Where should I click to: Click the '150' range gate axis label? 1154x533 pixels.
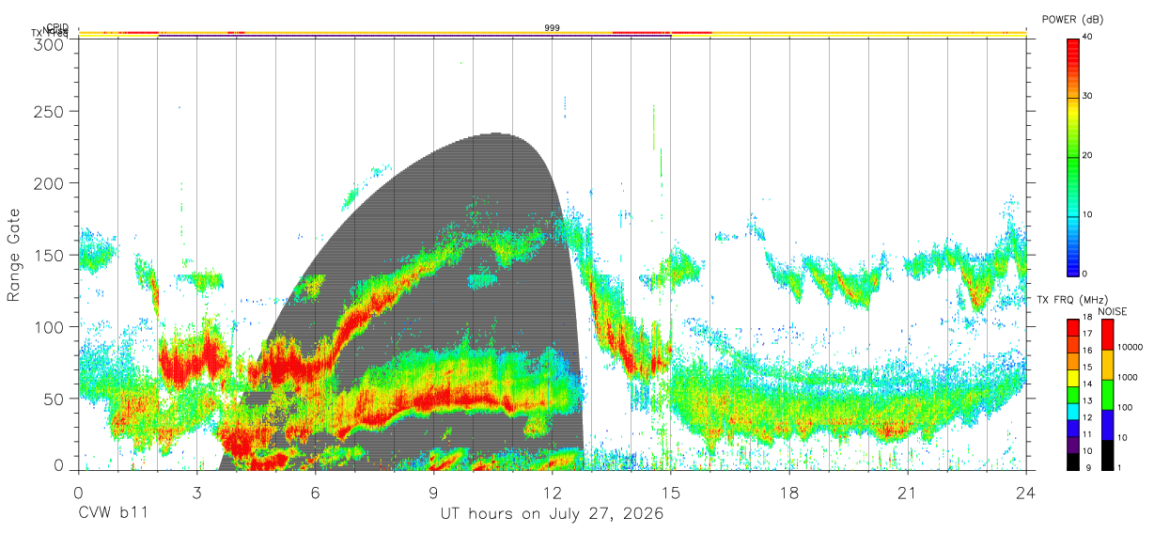(48, 255)
